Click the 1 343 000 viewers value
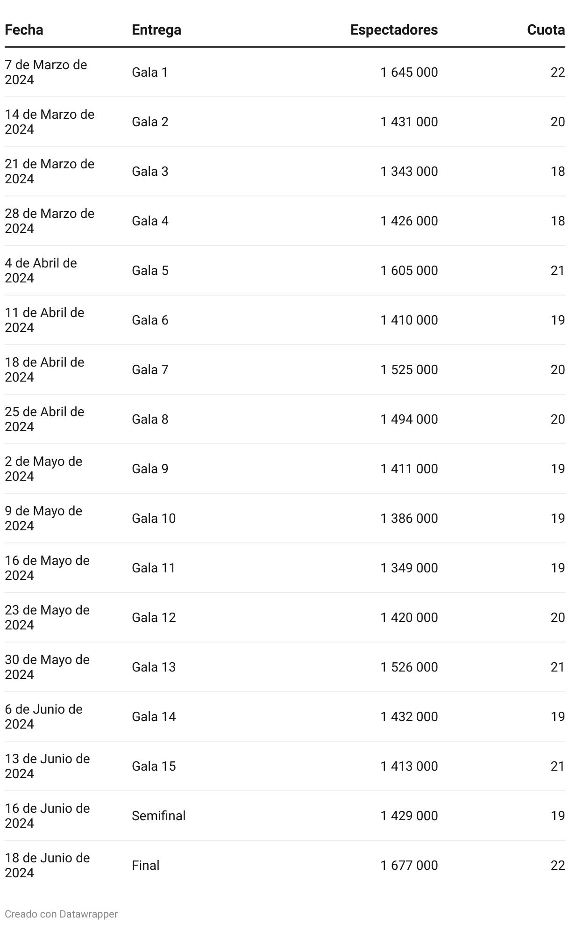 coord(409,171)
